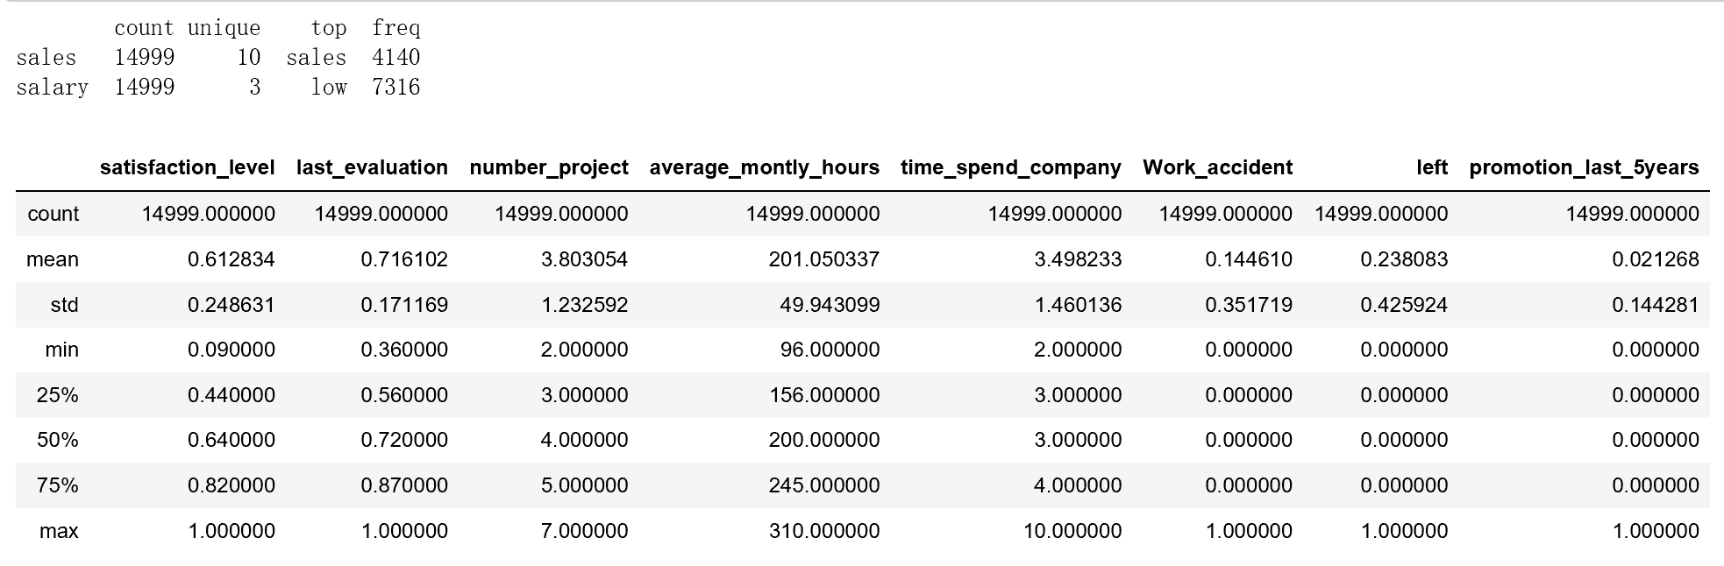
Task: Click the time_spend_company column header
Action: (x=1011, y=167)
